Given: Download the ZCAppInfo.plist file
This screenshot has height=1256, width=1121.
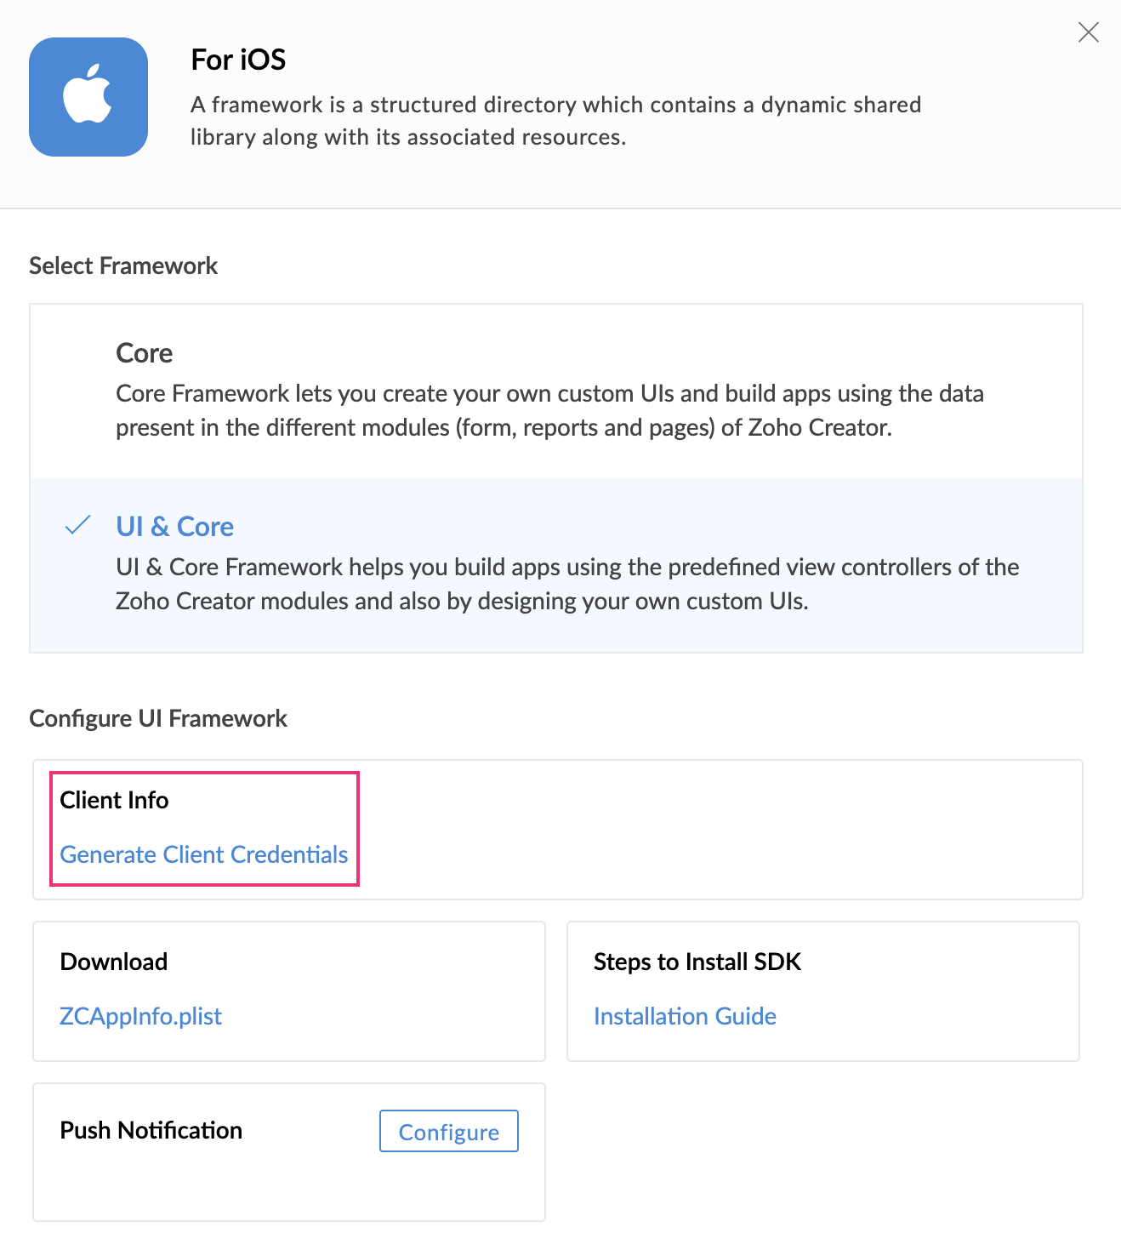Looking at the screenshot, I should coord(141,1016).
